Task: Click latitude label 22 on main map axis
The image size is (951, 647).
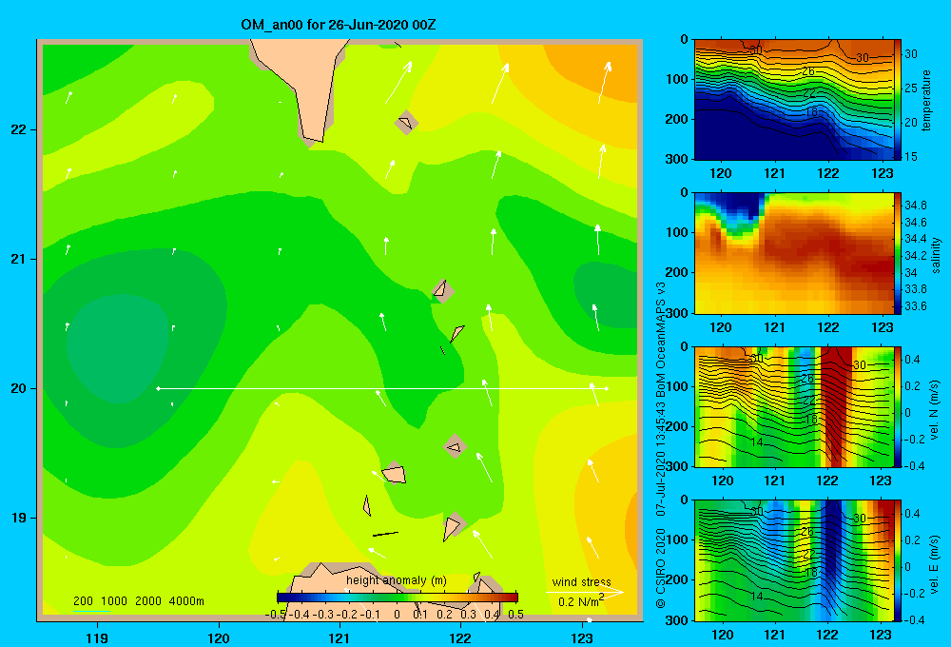Action: pos(19,129)
